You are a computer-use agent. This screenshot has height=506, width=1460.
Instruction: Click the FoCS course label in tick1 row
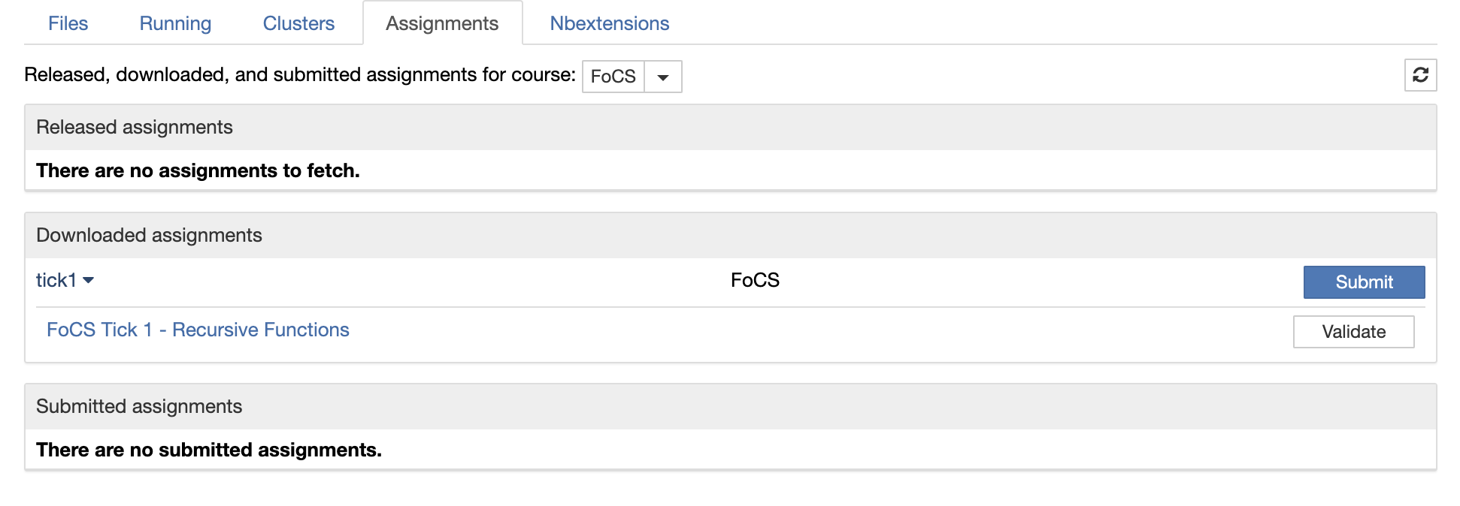(x=755, y=280)
